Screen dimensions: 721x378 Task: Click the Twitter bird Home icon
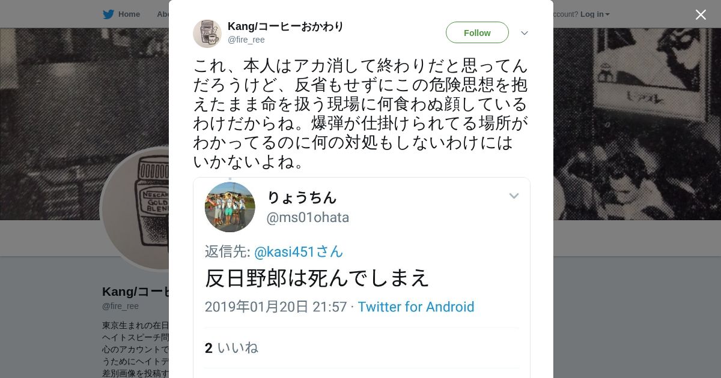[x=108, y=14]
